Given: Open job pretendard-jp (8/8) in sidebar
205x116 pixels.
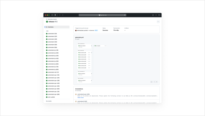Looking at the screenshot, I should tap(52, 69).
